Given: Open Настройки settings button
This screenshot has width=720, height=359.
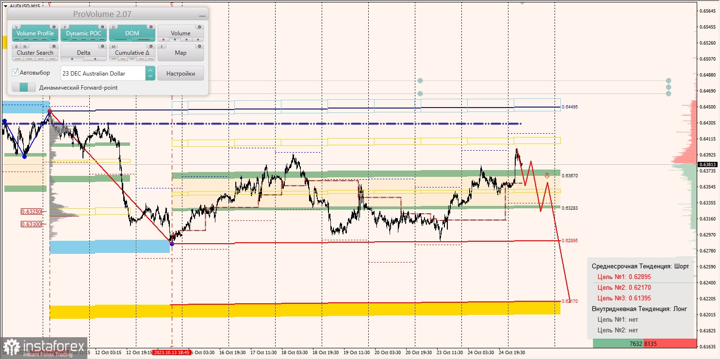Looking at the screenshot, I should click(180, 73).
